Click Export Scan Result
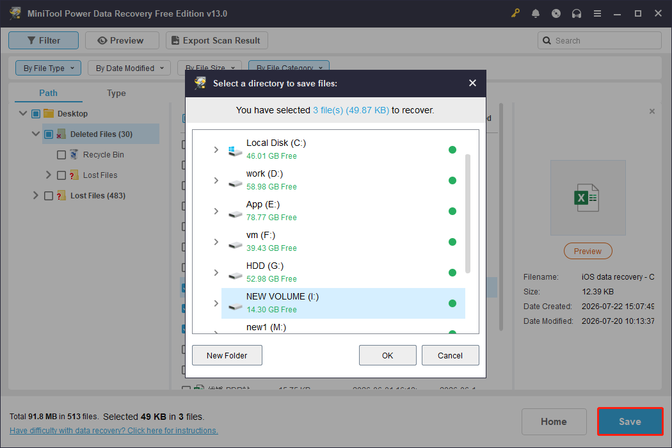The height and width of the screenshot is (448, 672). [216, 40]
